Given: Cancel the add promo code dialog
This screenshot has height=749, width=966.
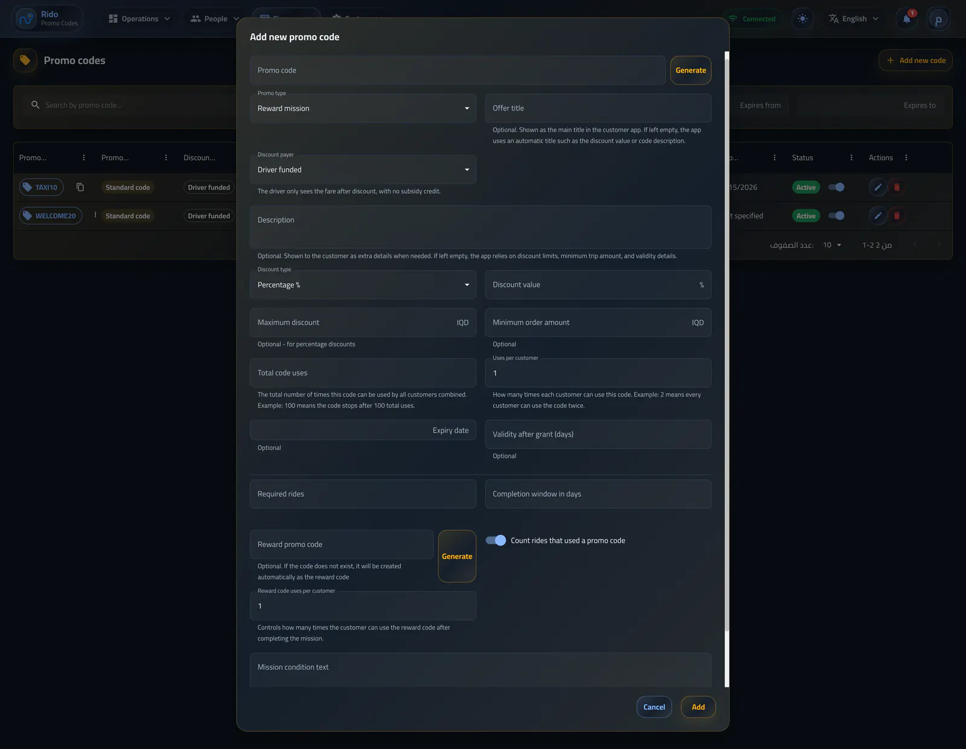Looking at the screenshot, I should (x=654, y=707).
